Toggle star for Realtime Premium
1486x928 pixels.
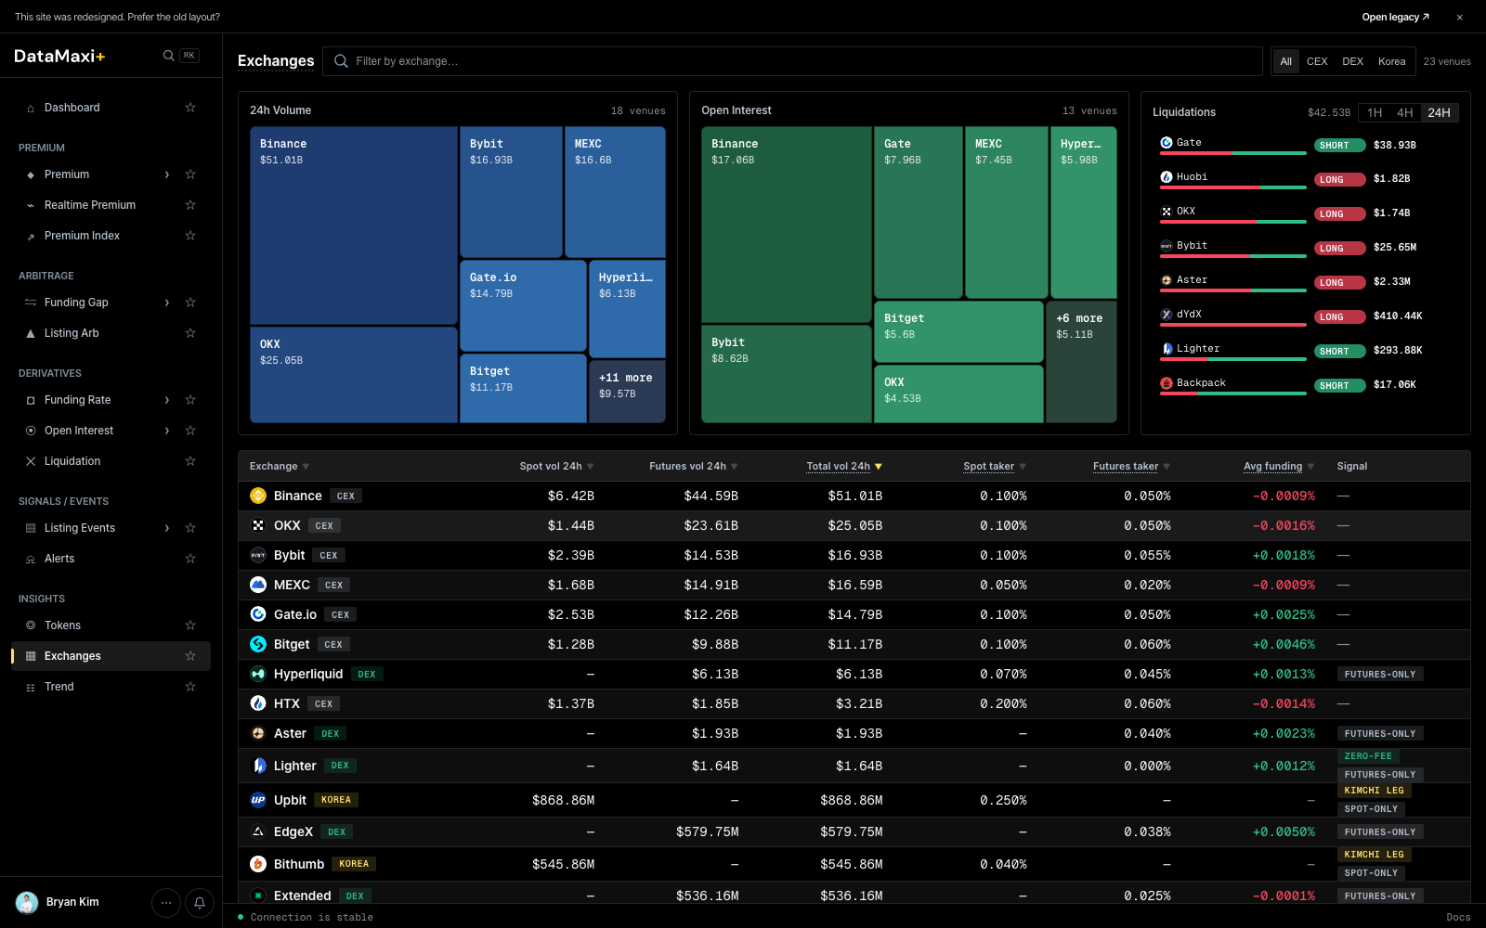coord(190,205)
